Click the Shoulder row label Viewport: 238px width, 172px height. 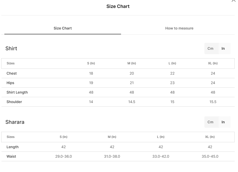[x=14, y=102]
